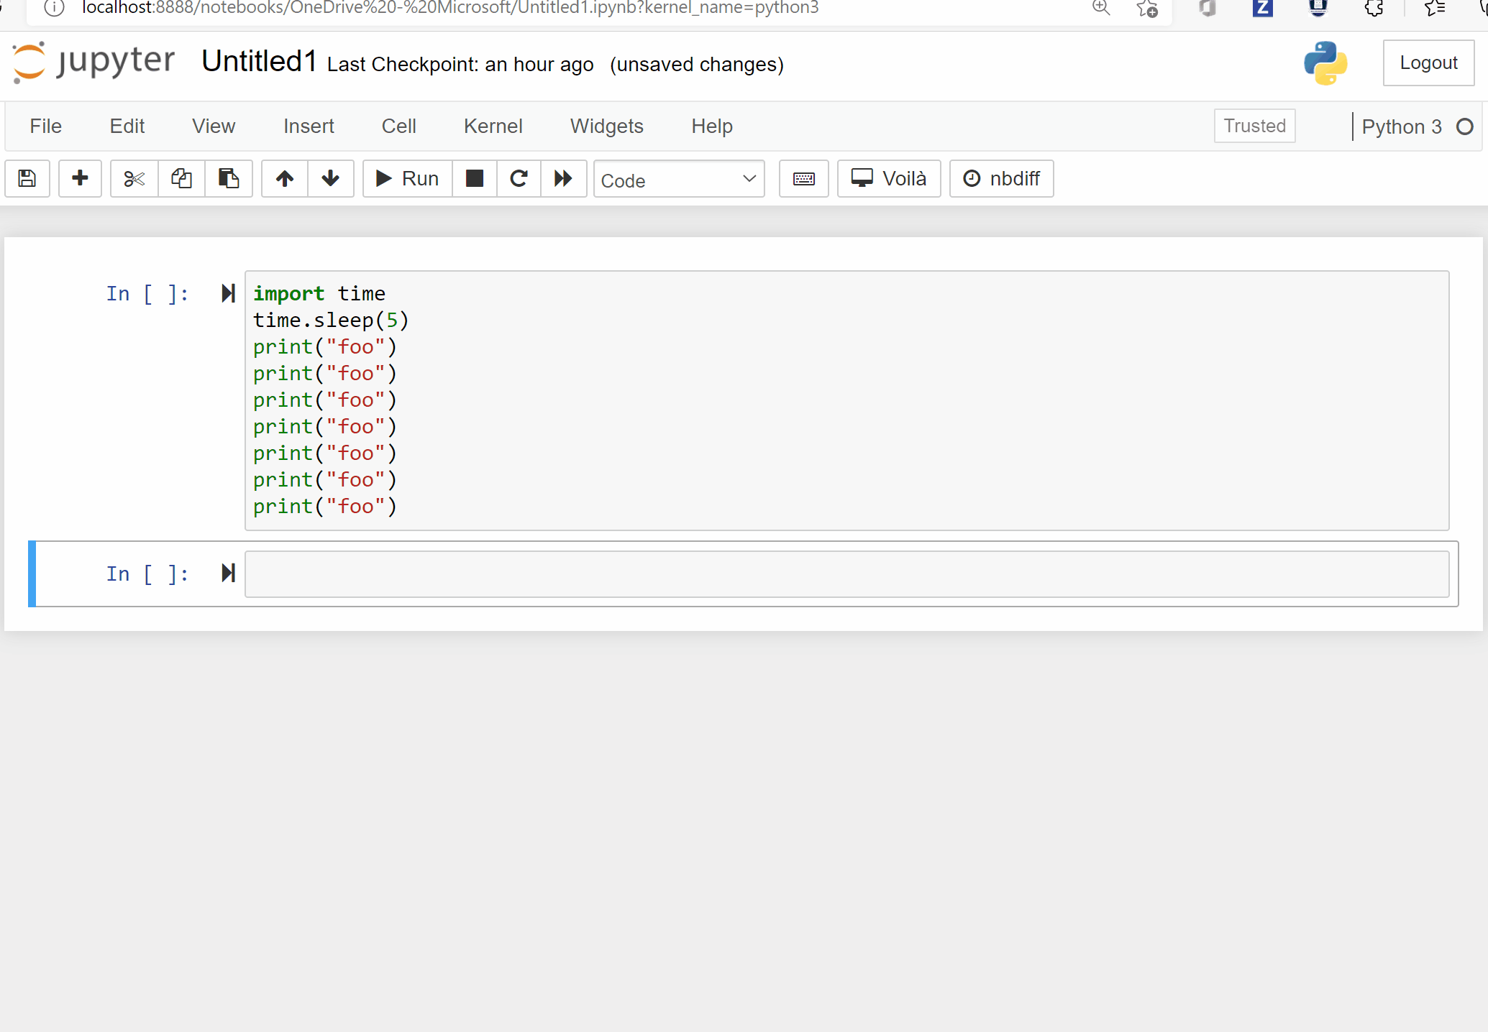Open the cell type dropdown showing Code
Viewport: 1488px width, 1032px height.
click(678, 179)
